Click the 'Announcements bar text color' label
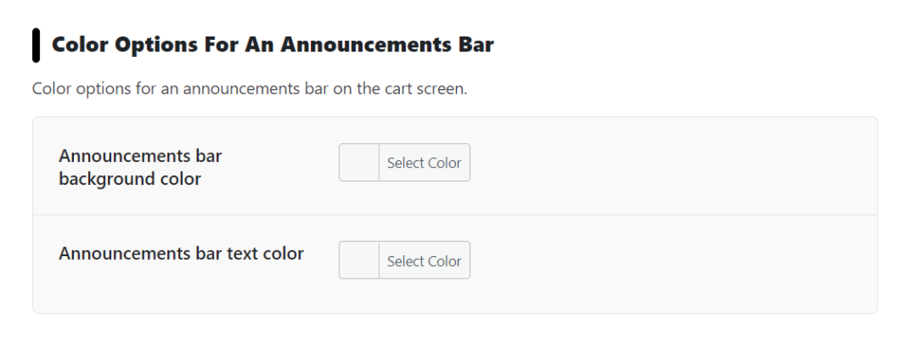 pos(181,253)
